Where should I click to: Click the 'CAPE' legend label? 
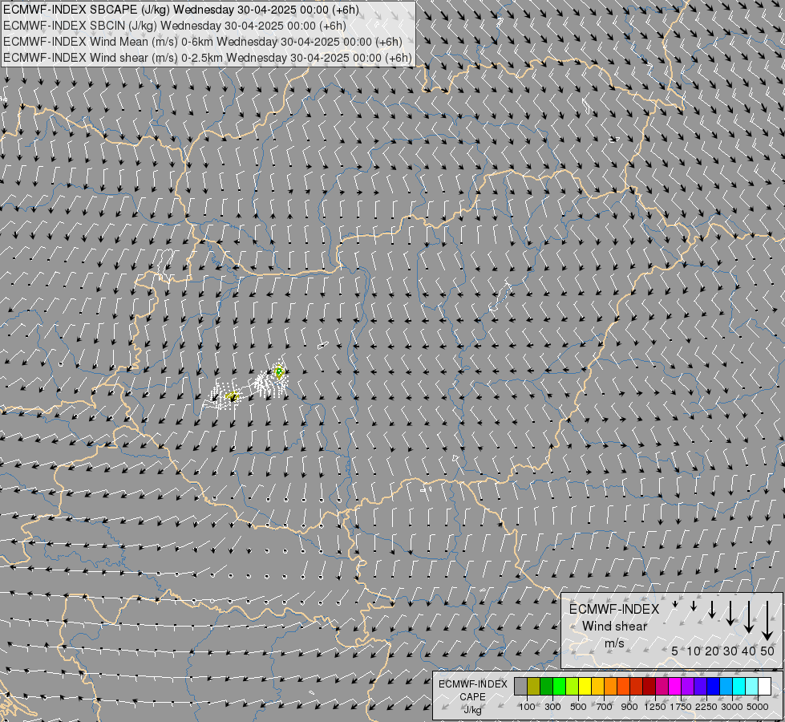click(x=472, y=697)
